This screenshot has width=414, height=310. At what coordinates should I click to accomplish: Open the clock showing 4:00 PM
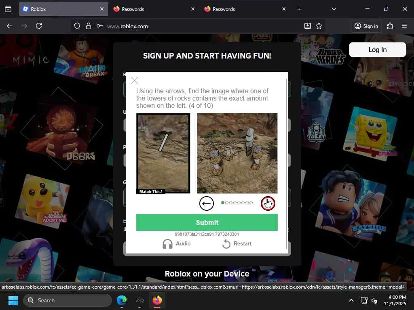[395, 300]
